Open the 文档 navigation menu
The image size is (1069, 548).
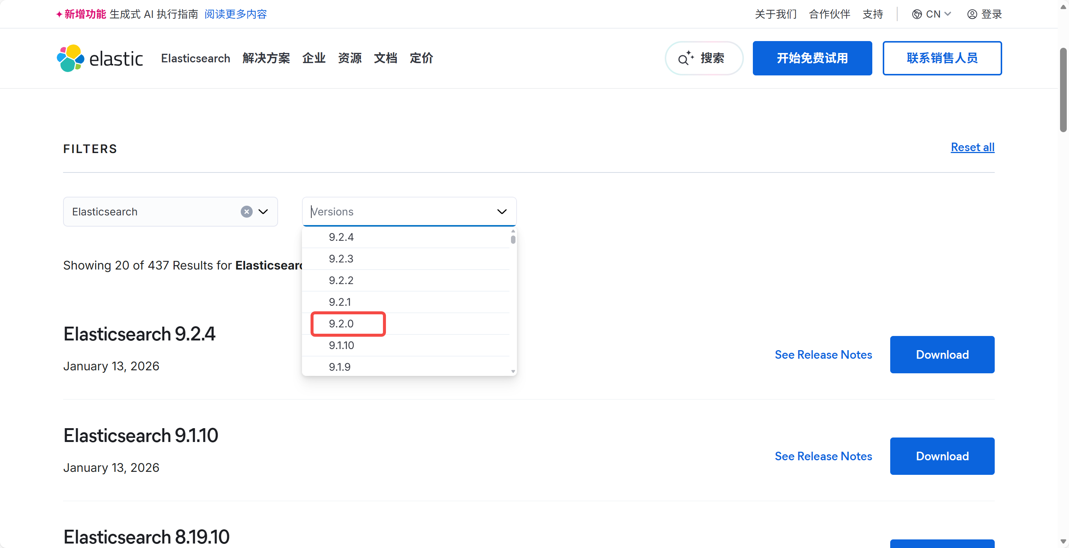point(385,58)
